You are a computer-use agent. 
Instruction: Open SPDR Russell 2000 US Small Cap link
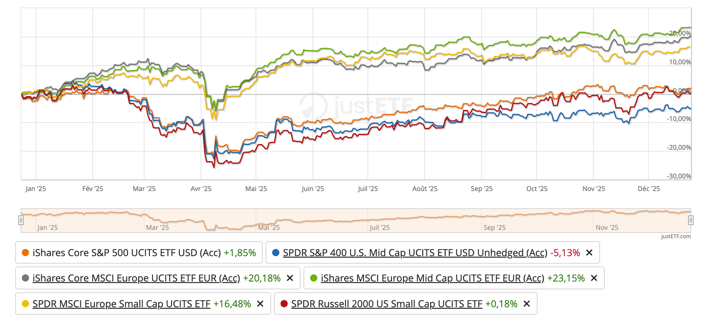pos(386,304)
